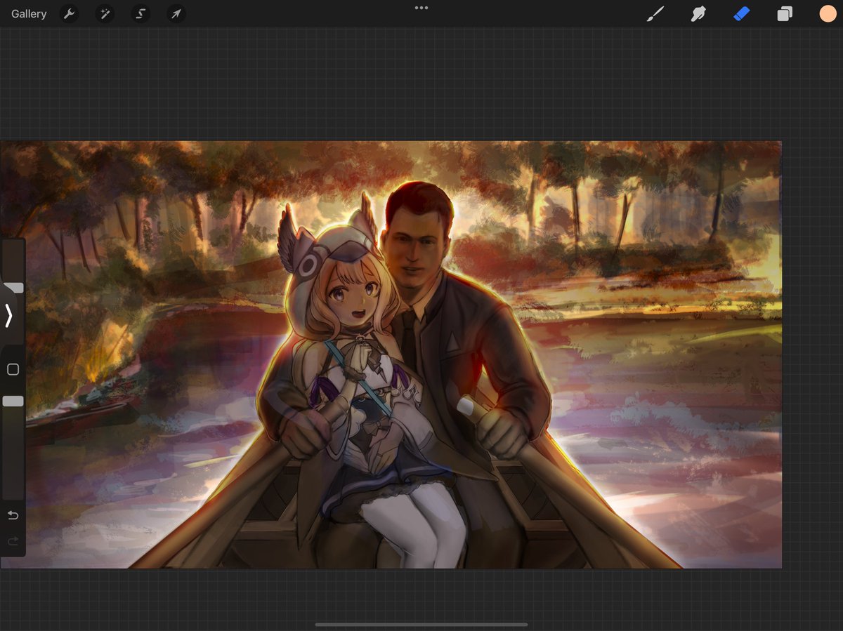
Task: Select the Paint brush tool
Action: coord(655,14)
